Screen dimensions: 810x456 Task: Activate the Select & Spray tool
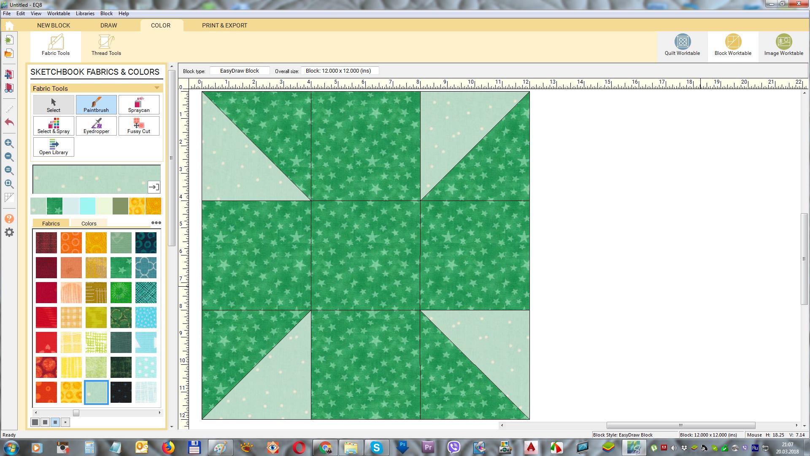(54, 126)
